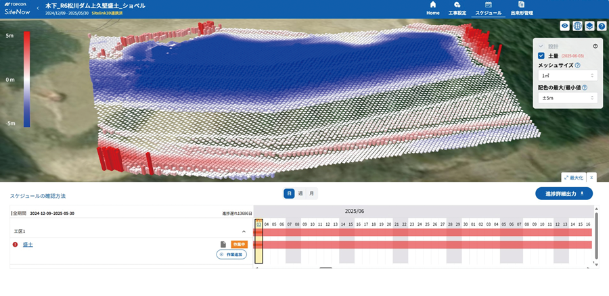609x296 pixels.
Task: Click the eye visibility icon on map
Action: (x=565, y=26)
